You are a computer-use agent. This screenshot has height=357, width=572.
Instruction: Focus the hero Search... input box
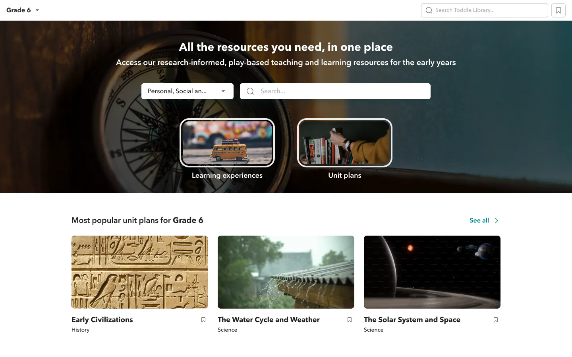pos(342,91)
